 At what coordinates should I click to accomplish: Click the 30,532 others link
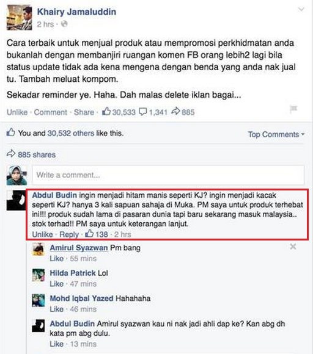tap(70, 133)
